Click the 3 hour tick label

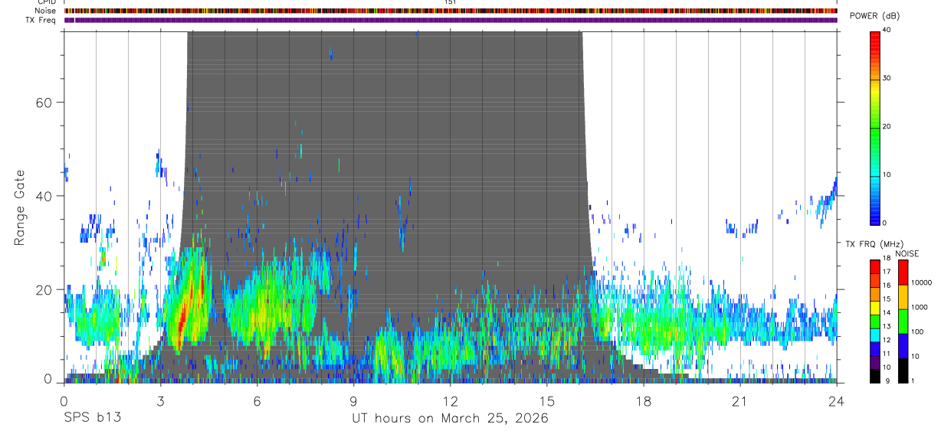click(160, 401)
